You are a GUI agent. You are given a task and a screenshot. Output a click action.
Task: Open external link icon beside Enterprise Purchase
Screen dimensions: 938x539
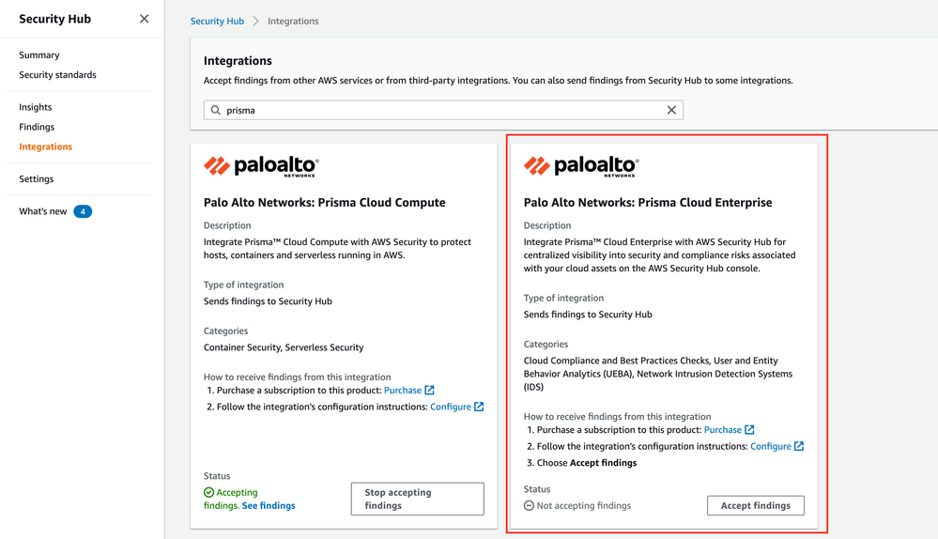(749, 429)
